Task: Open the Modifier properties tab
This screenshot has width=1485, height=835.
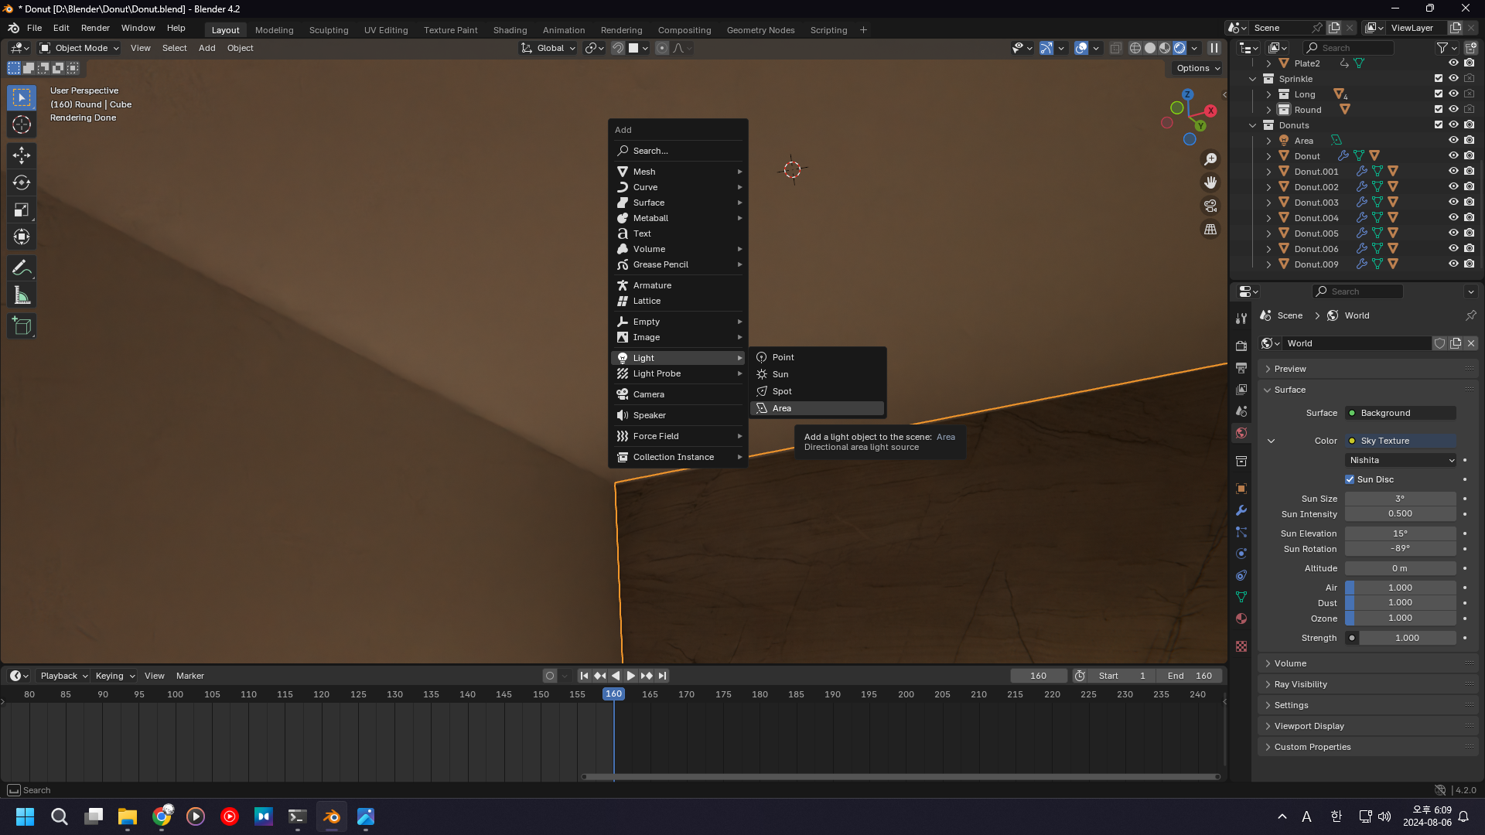Action: click(1241, 510)
